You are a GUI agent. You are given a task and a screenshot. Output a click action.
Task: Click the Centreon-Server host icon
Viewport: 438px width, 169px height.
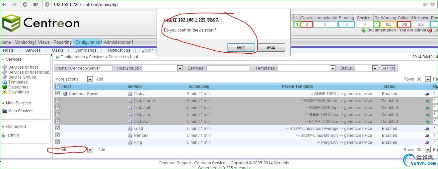click(65, 94)
